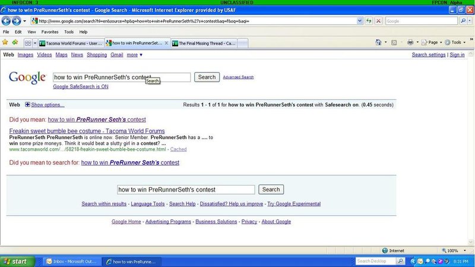Open Google Shopping link
Screen dimensions: 475x267
tap(97, 55)
